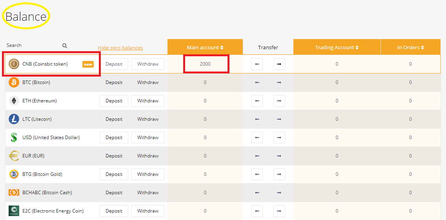
Task: Click left transfer arrow in EUR row
Action: [257, 156]
